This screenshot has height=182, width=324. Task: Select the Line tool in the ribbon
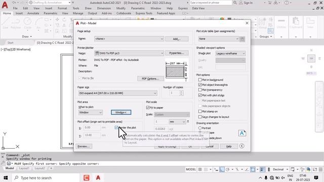6,23
